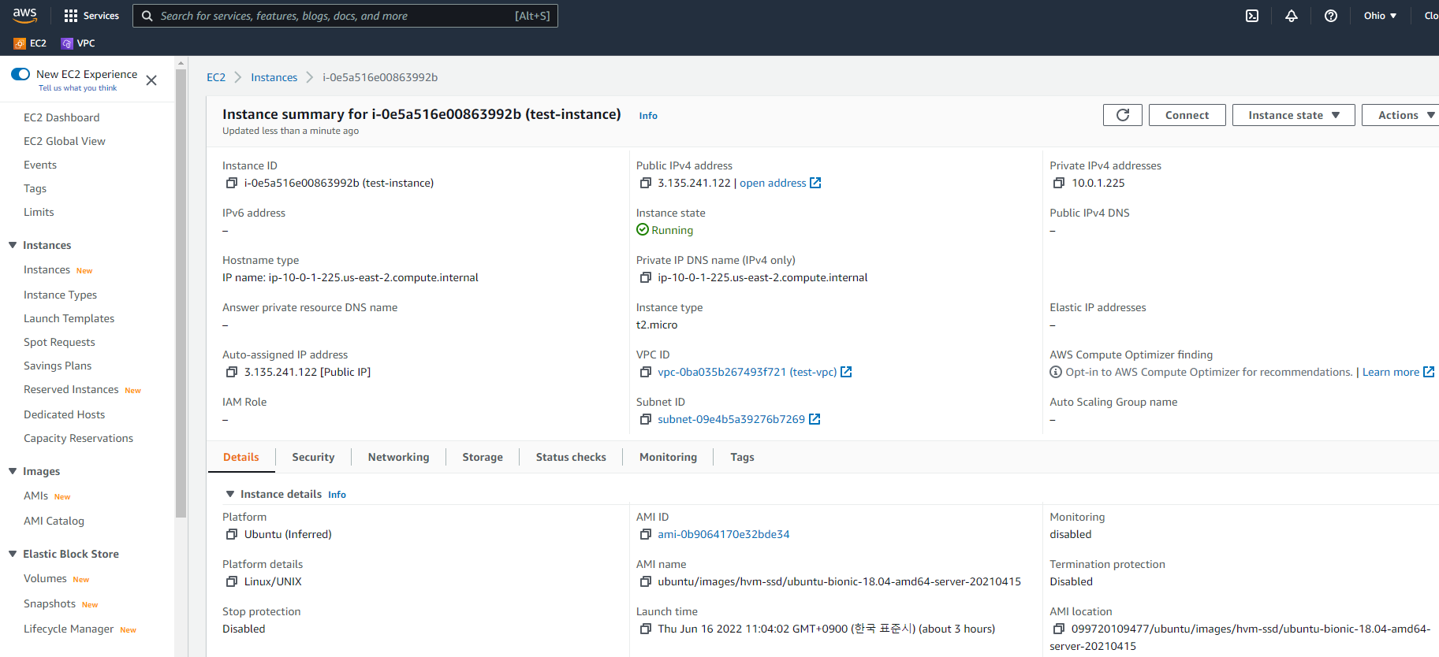Switch to the Networking tab
This screenshot has width=1439, height=657.
[398, 457]
